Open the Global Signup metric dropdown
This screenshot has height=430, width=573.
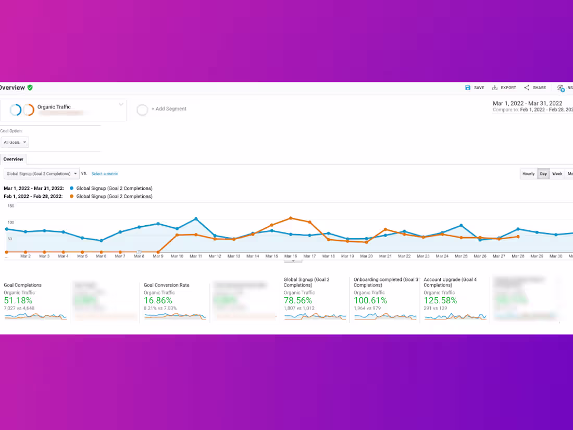click(x=42, y=174)
